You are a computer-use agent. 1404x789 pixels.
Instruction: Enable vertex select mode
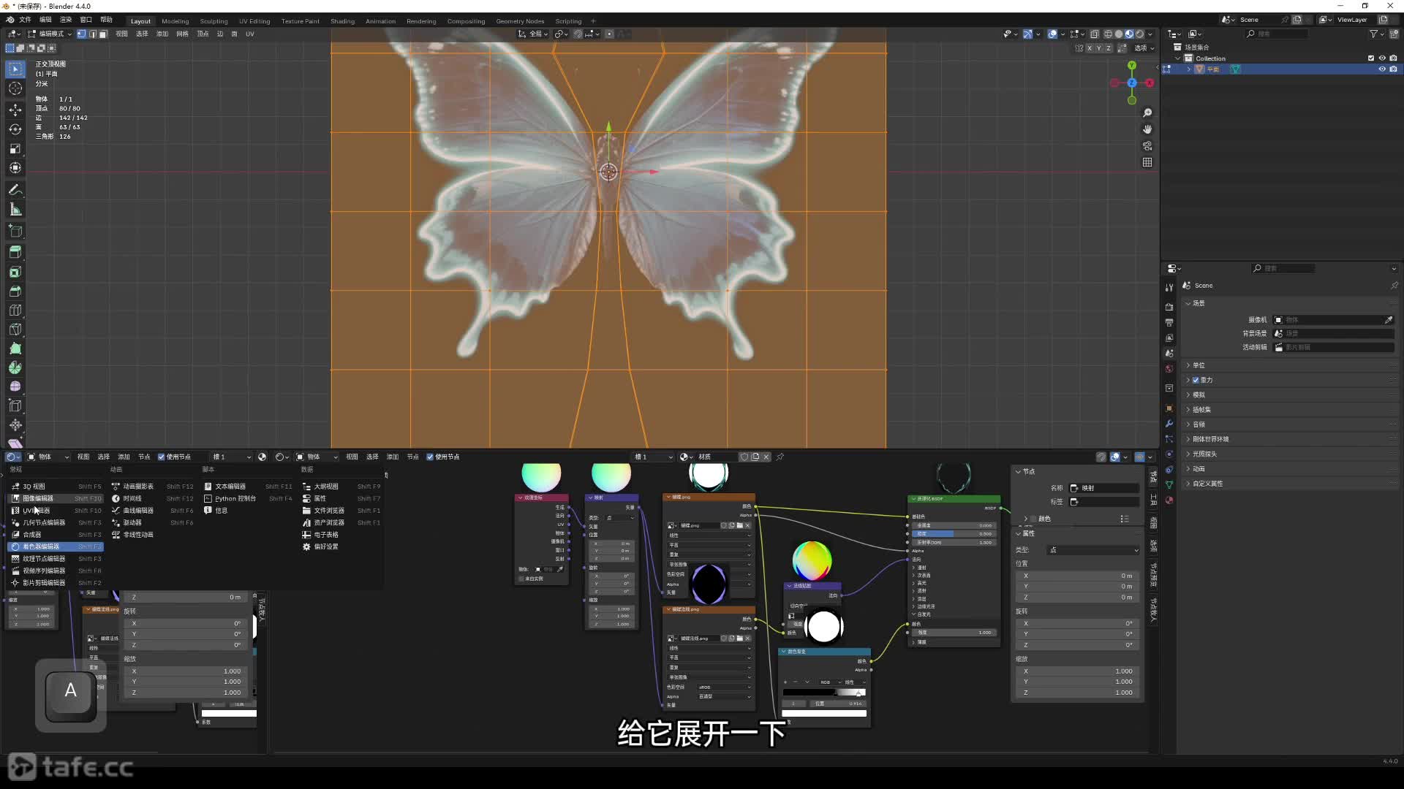pyautogui.click(x=81, y=34)
